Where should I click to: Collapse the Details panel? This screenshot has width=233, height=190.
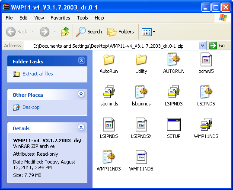(81, 128)
